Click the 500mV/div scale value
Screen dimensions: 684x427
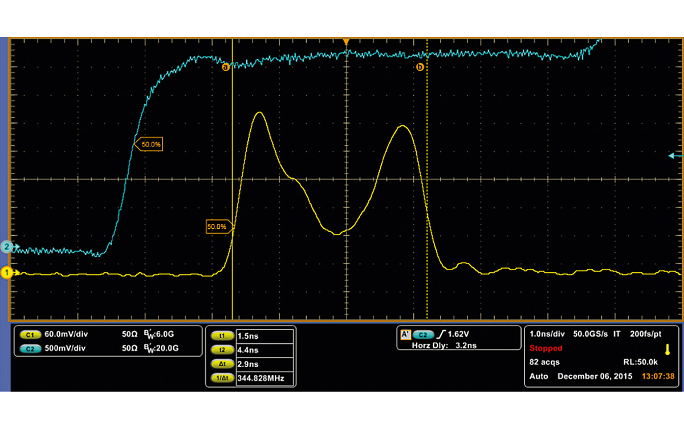[64, 348]
